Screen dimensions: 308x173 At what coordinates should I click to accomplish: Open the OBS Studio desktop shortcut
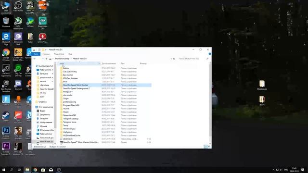[18, 6]
